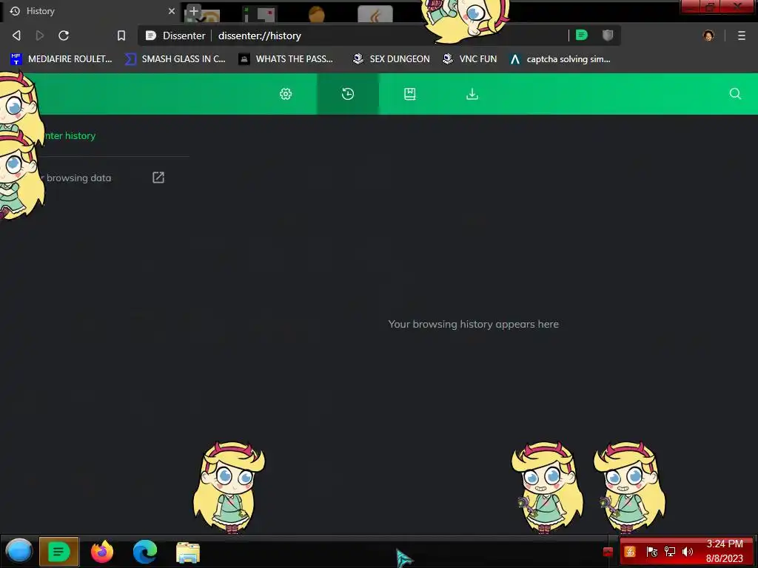Image resolution: width=758 pixels, height=568 pixels.
Task: Open the WHATS THE PASS... bookmark
Action: (286, 59)
